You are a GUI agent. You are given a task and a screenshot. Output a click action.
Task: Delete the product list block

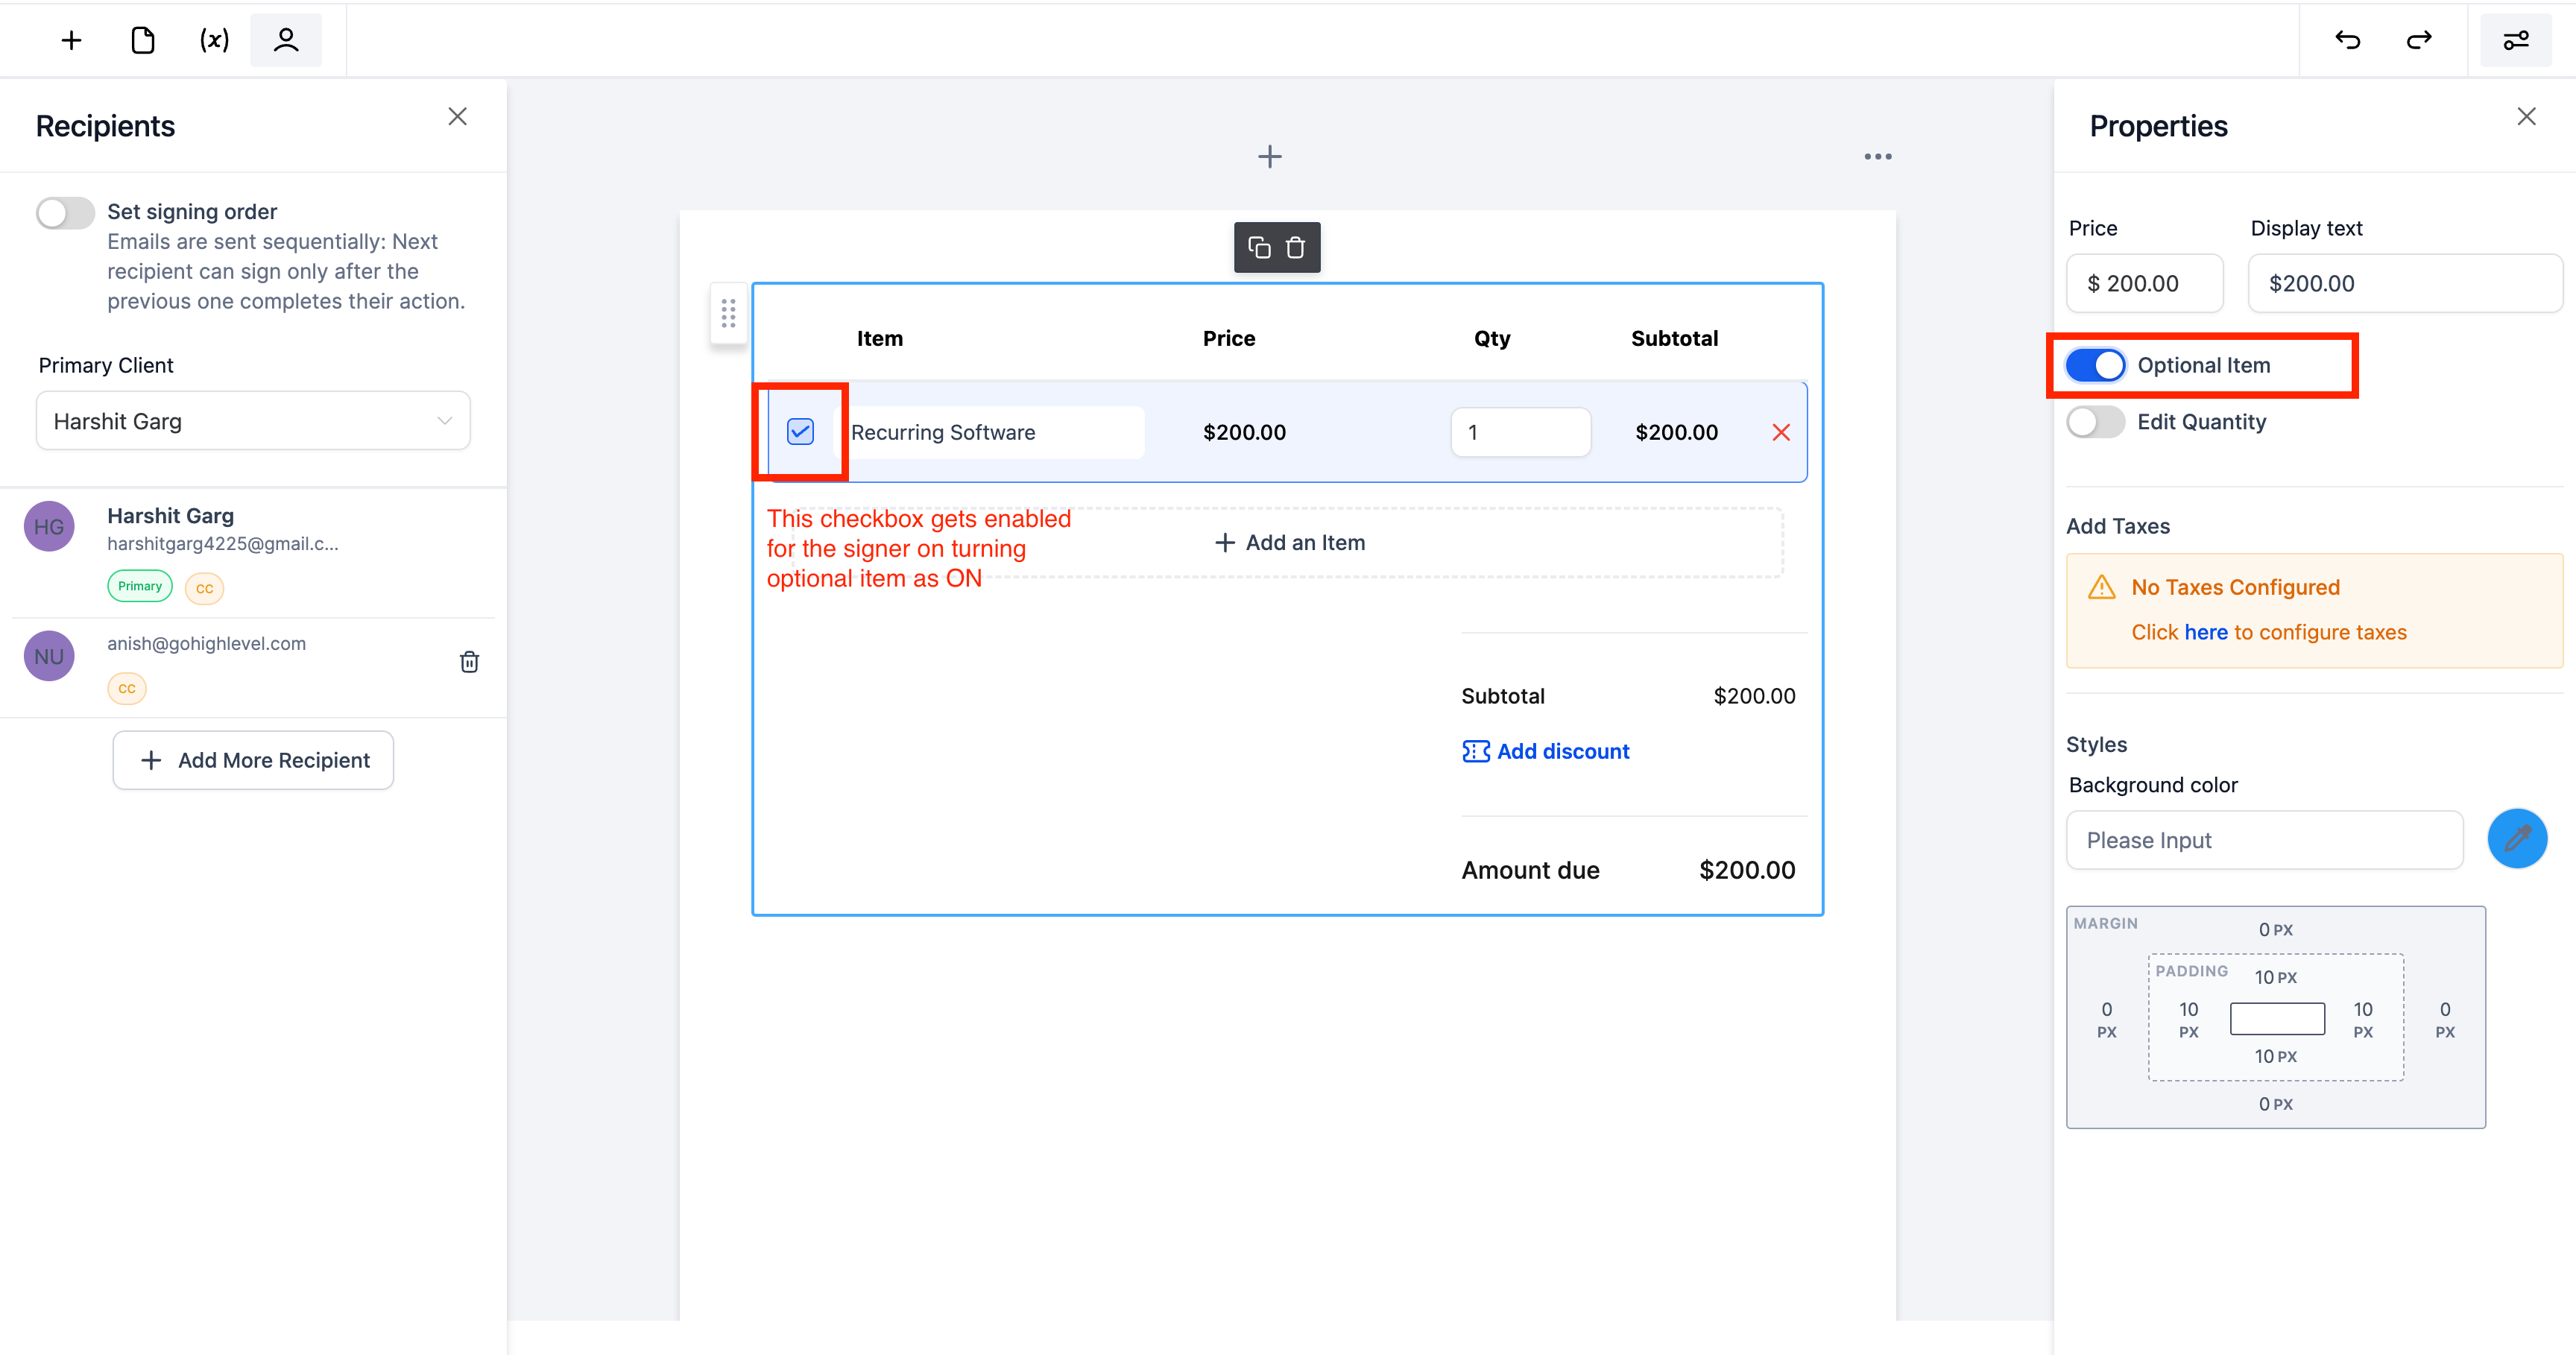1295,247
